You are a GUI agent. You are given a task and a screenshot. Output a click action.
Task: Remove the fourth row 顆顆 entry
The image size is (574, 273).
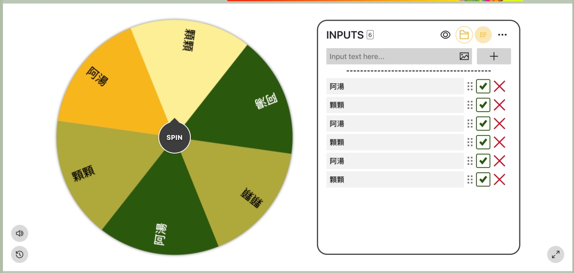(499, 142)
